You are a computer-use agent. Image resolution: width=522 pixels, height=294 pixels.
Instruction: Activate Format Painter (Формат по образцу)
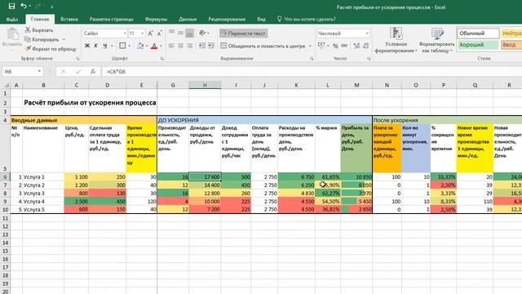51,49
